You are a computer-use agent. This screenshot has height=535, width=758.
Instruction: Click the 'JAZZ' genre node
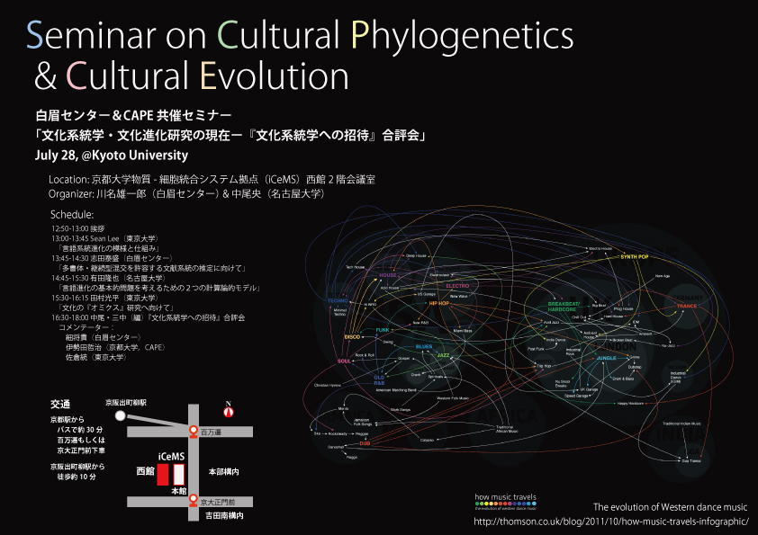(443, 355)
